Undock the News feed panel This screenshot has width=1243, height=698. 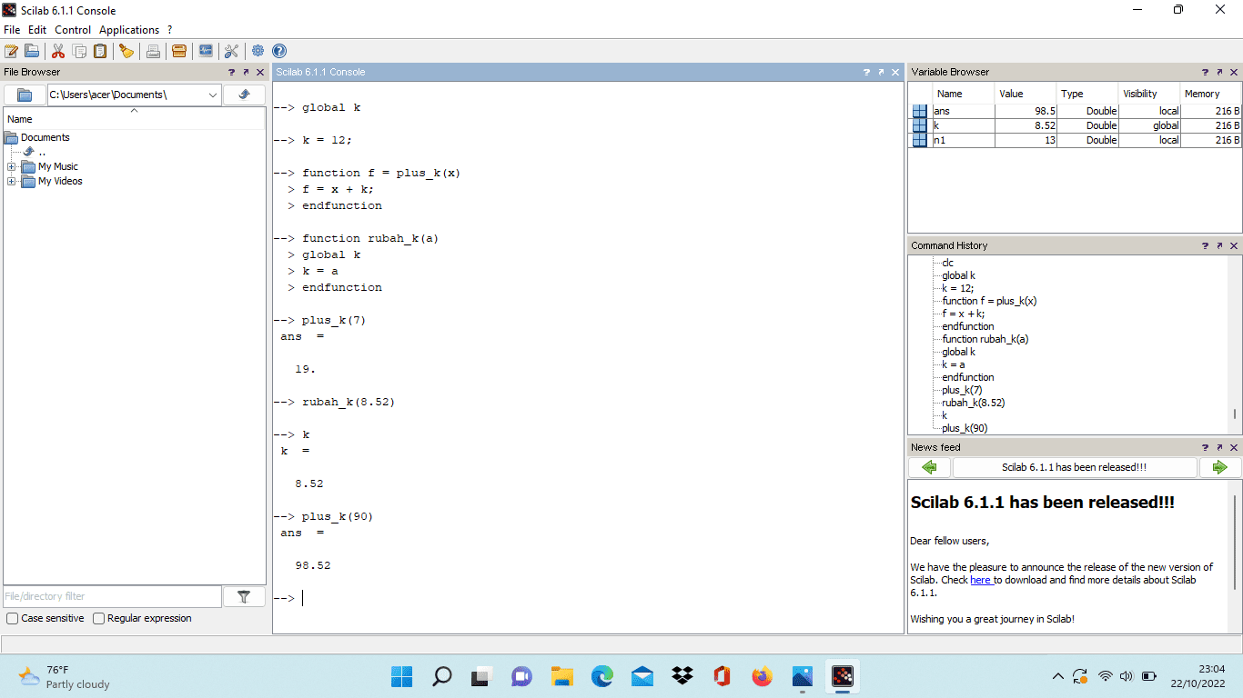pos(1219,447)
